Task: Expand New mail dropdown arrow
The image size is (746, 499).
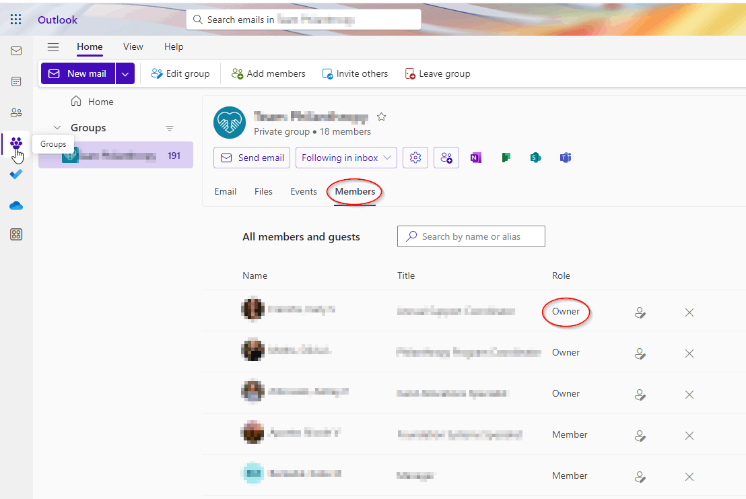Action: [x=125, y=73]
